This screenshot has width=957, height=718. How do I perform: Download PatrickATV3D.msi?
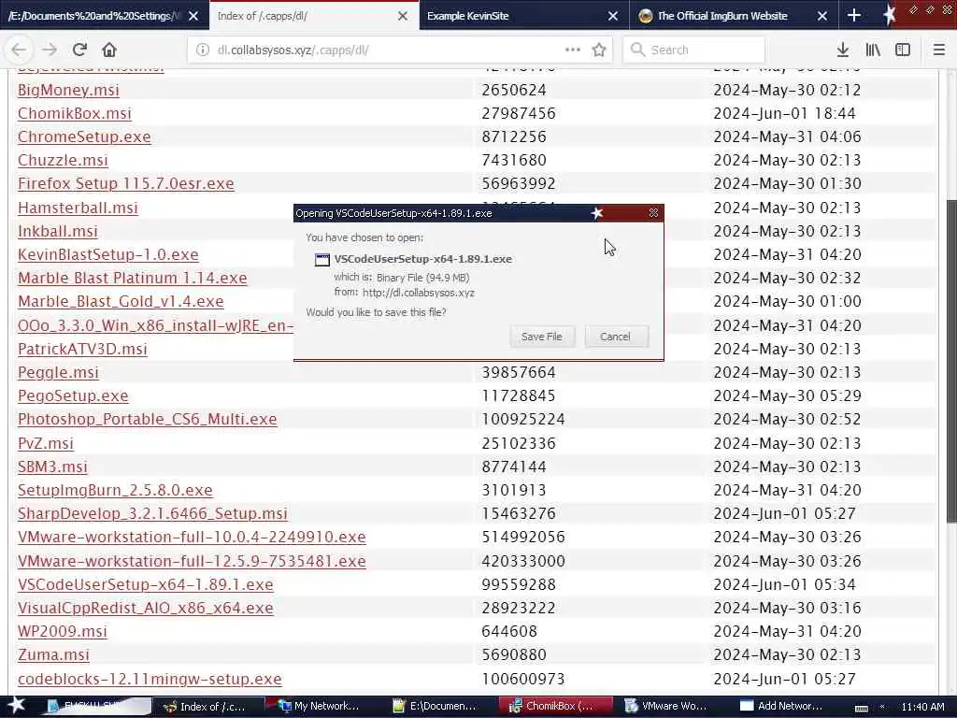tap(82, 350)
